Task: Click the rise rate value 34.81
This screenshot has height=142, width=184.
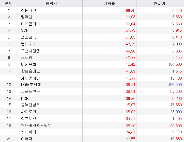Action: [130, 132]
